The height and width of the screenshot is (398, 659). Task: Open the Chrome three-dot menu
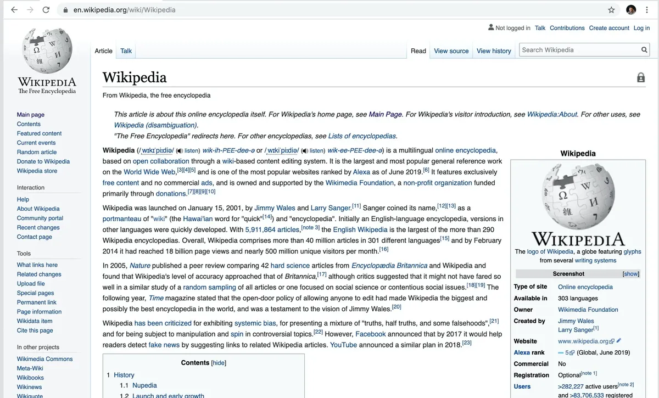[647, 10]
